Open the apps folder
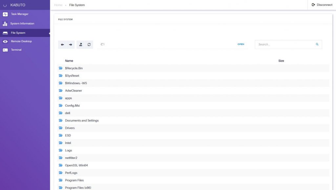This screenshot has height=190, width=336. (68, 98)
